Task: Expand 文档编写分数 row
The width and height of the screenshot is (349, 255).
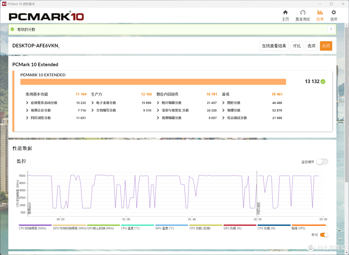Action: pyautogui.click(x=93, y=110)
